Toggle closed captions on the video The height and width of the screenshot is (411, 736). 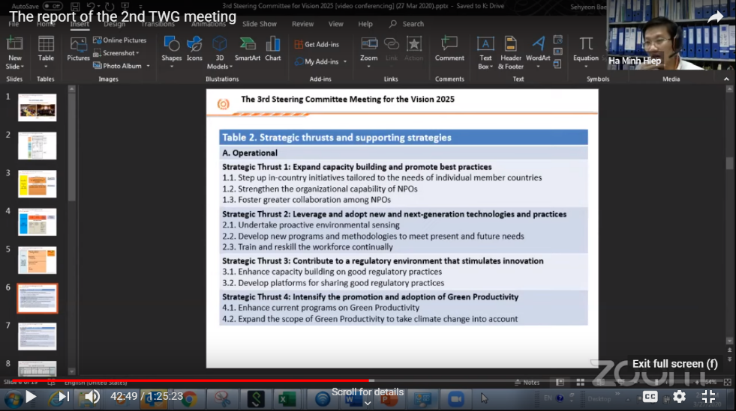click(650, 397)
